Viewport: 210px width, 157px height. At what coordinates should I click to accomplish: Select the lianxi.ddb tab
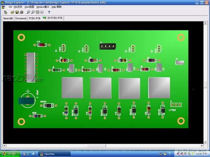click(8, 18)
